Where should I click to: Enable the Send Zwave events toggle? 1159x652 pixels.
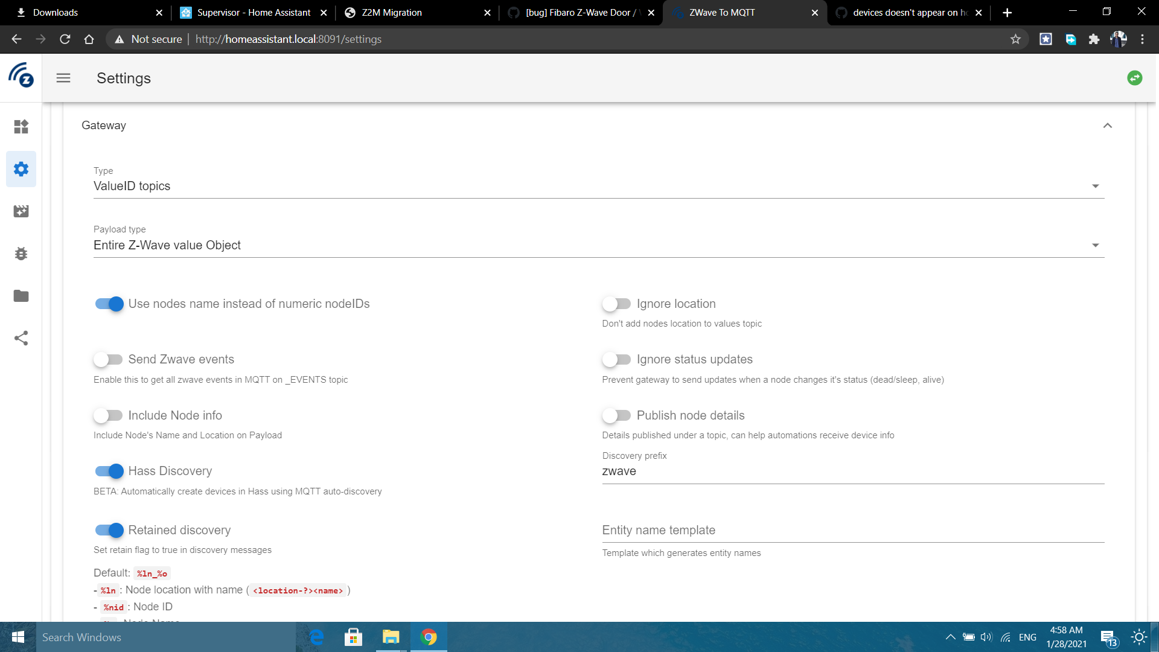click(x=109, y=359)
